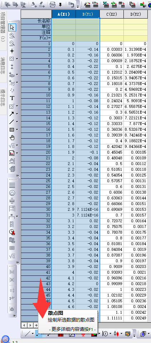Screen dimensions: 151x343
Task: Click the Back arrow toolbar icon
Action: click(x=8, y=4)
